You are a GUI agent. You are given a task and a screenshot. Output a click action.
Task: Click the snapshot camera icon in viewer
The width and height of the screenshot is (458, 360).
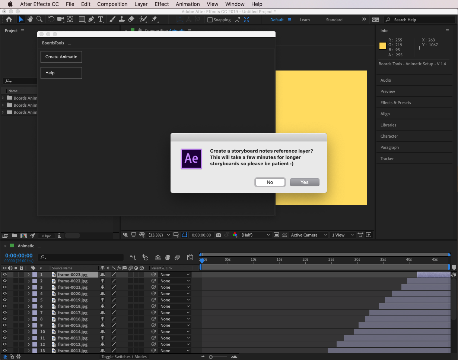click(x=219, y=235)
